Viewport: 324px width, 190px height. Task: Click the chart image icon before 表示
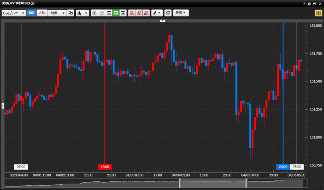[168, 13]
